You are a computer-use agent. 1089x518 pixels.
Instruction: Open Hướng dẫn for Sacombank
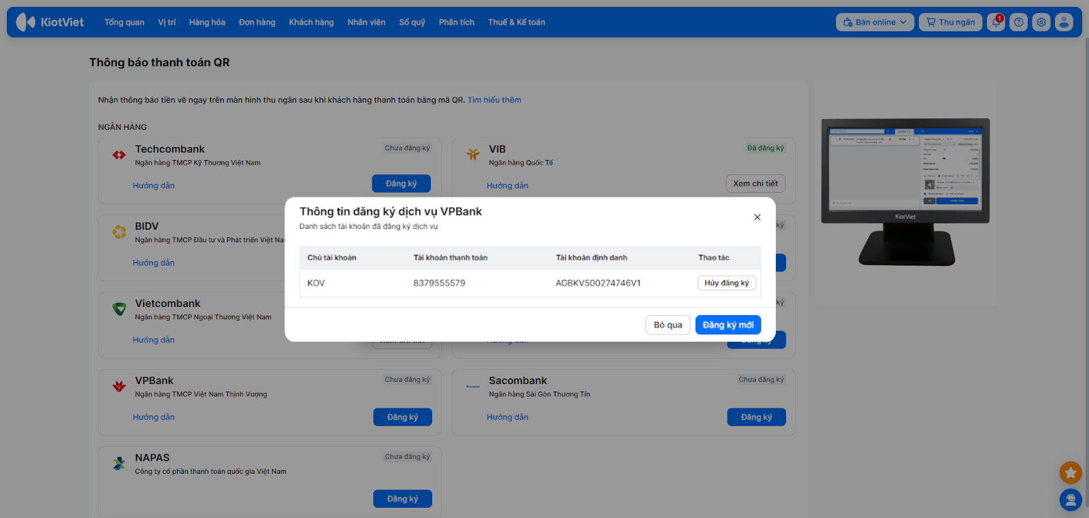tap(508, 417)
